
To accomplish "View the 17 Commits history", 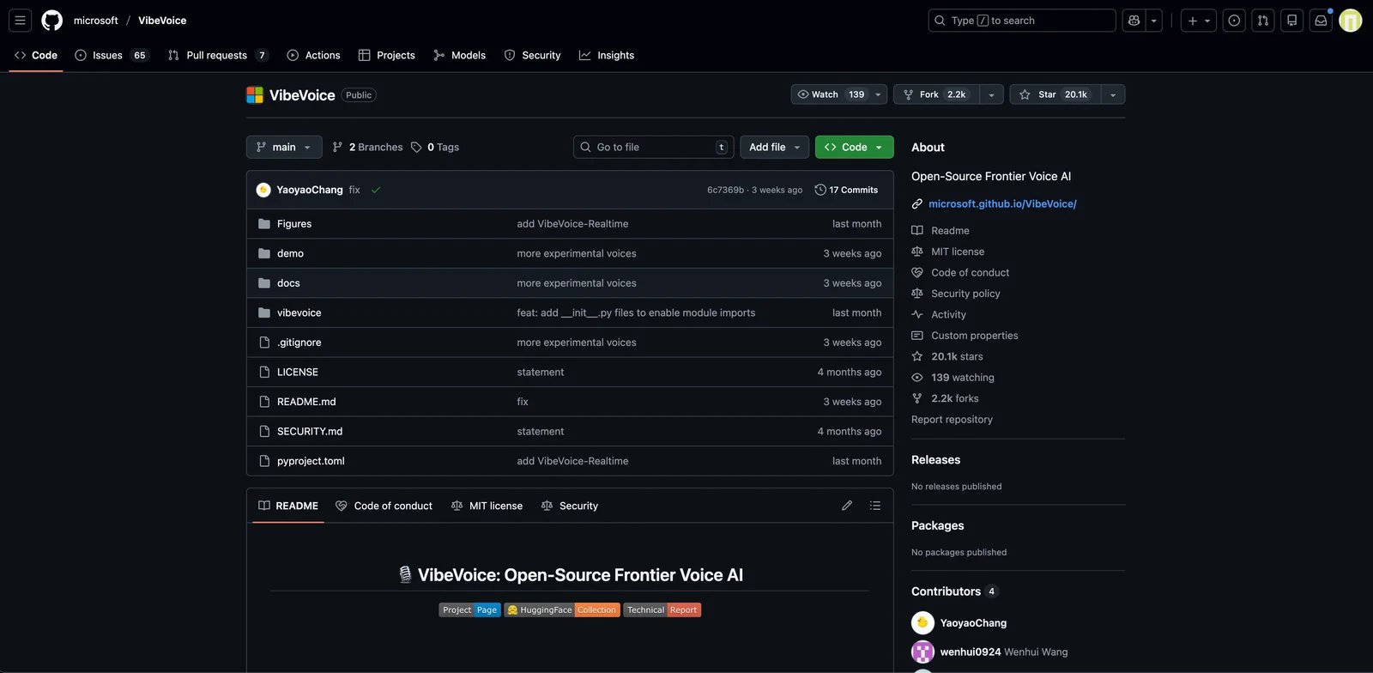I will [x=846, y=190].
